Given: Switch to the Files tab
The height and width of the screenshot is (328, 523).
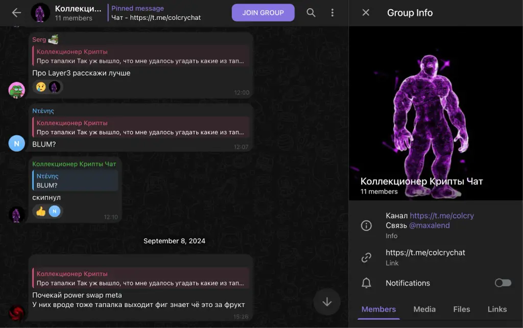Looking at the screenshot, I should (x=461, y=309).
